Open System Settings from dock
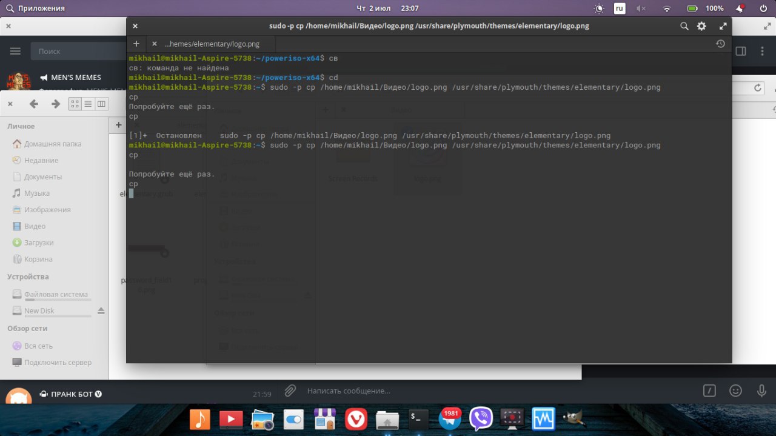The width and height of the screenshot is (776, 436). (293, 419)
